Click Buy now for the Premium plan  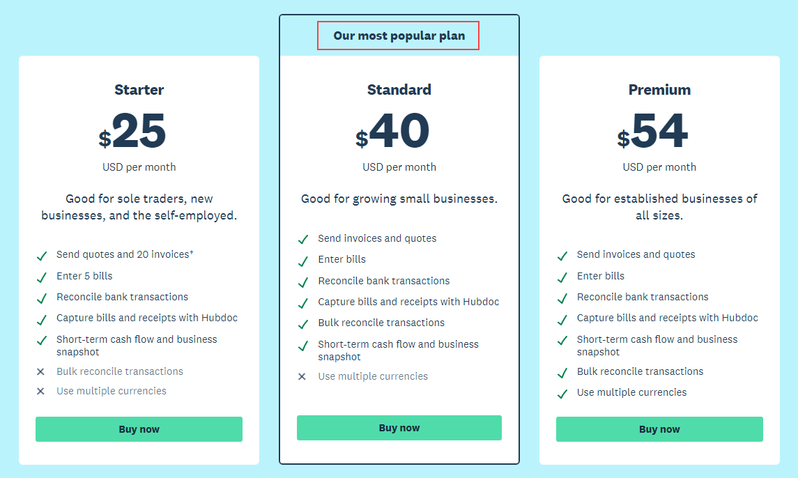659,429
